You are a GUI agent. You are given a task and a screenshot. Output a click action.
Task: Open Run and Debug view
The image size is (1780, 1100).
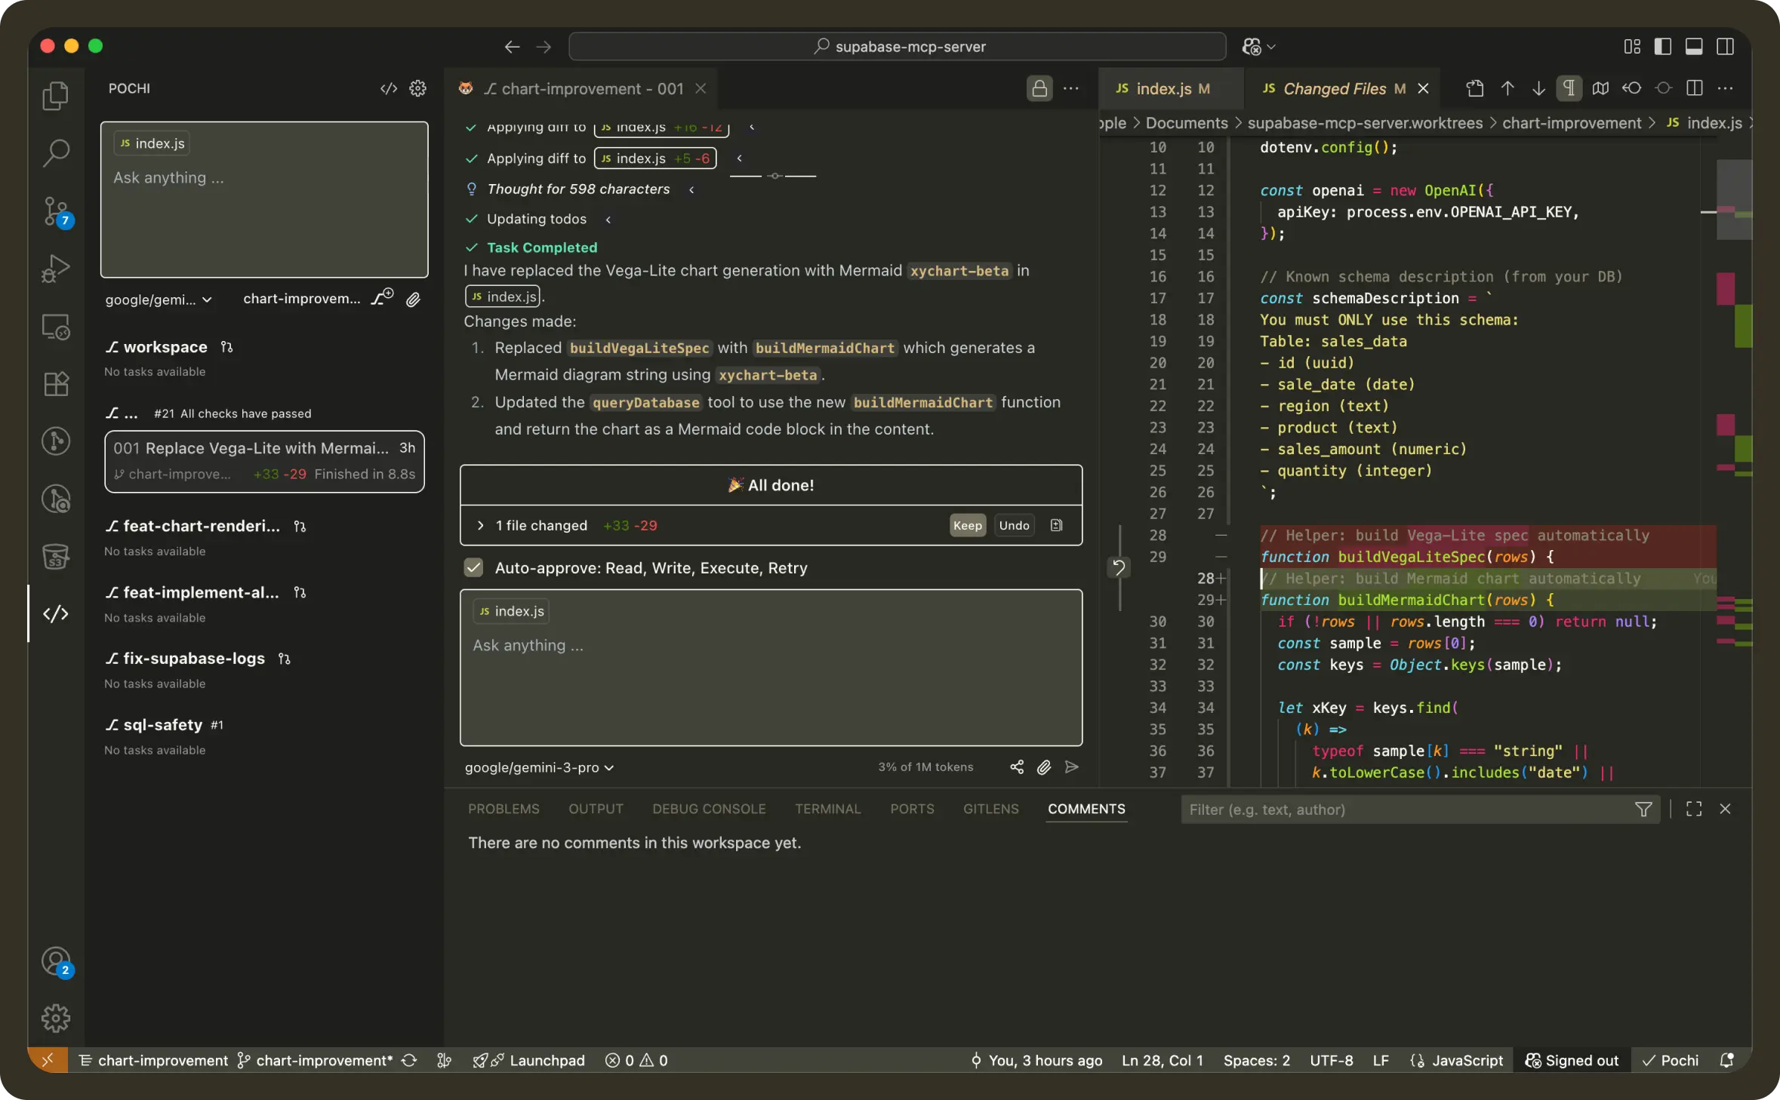pos(56,268)
